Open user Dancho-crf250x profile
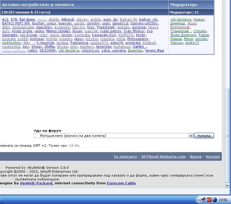Image resolution: width=231 pixels, height=204 pixels. coord(144,23)
